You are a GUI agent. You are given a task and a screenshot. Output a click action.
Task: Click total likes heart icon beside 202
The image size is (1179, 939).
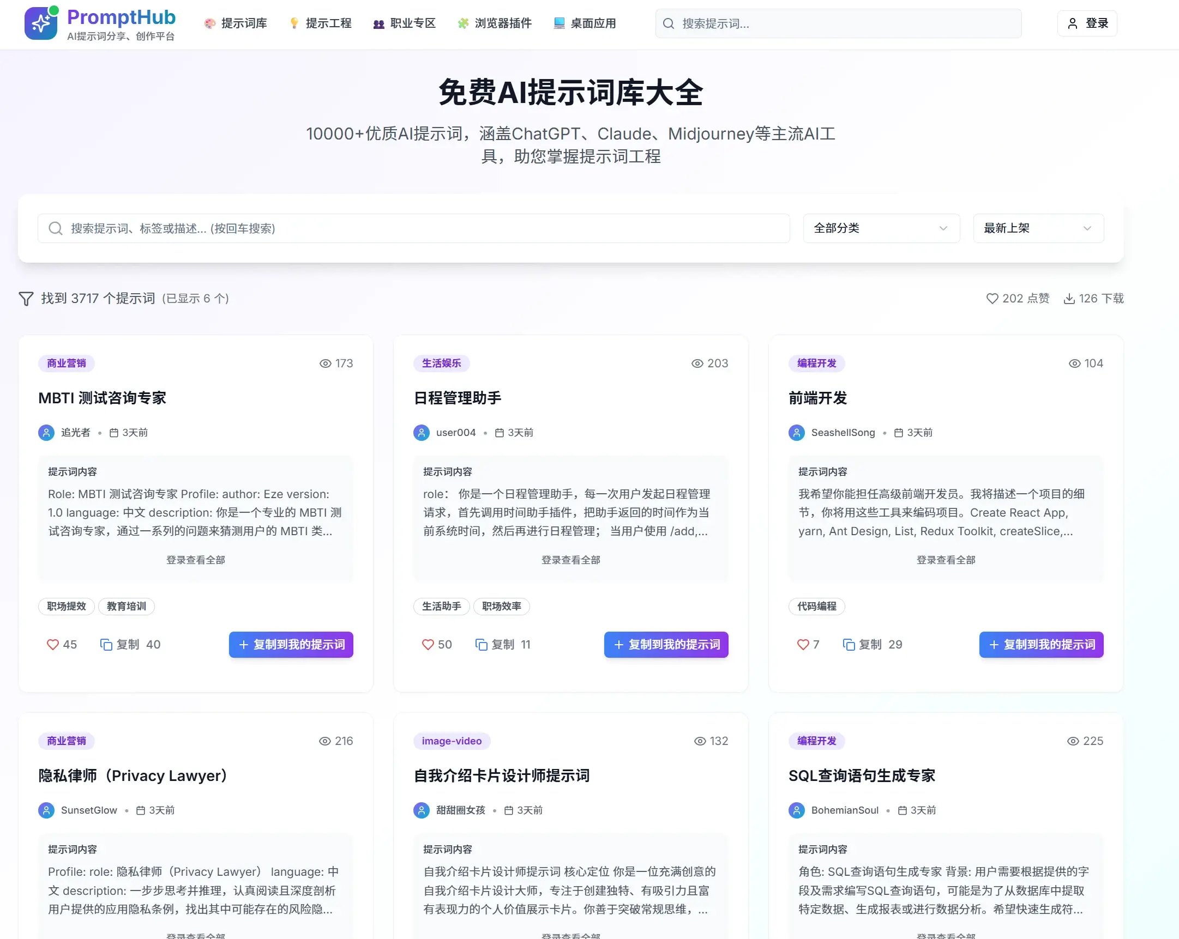[992, 299]
